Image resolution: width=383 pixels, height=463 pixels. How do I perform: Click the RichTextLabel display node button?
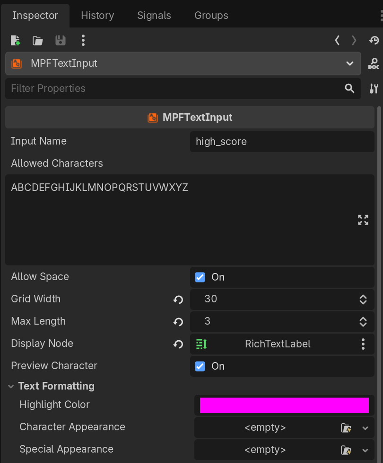[277, 344]
